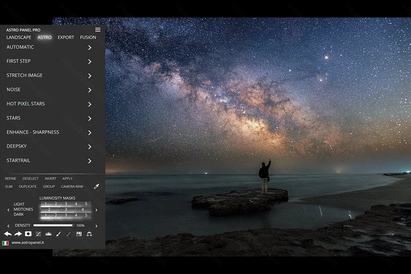Expand the STARS section chevron

pyautogui.click(x=90, y=118)
